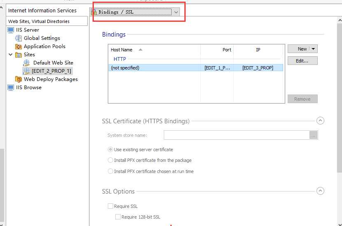This screenshot has width=342, height=226.
Task: Click the System store name field
Action: [x=237, y=135]
